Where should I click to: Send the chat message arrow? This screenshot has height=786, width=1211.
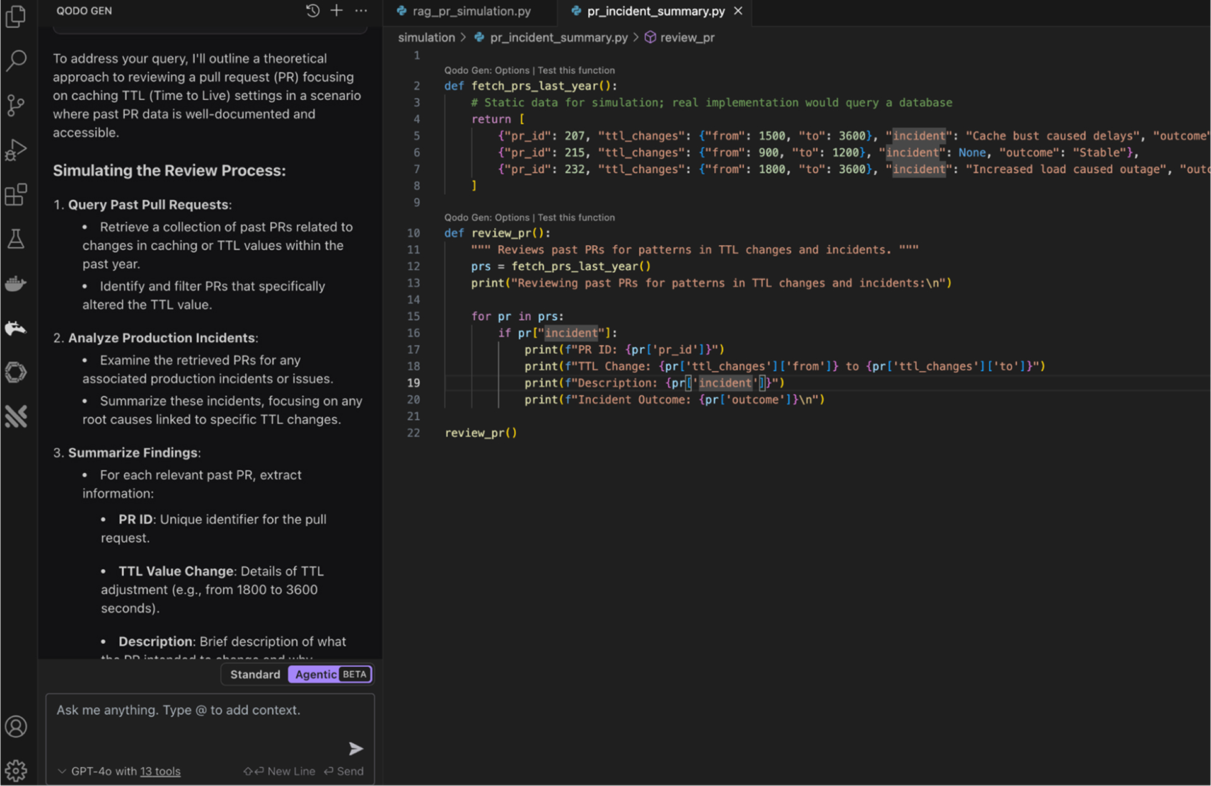pyautogui.click(x=356, y=748)
